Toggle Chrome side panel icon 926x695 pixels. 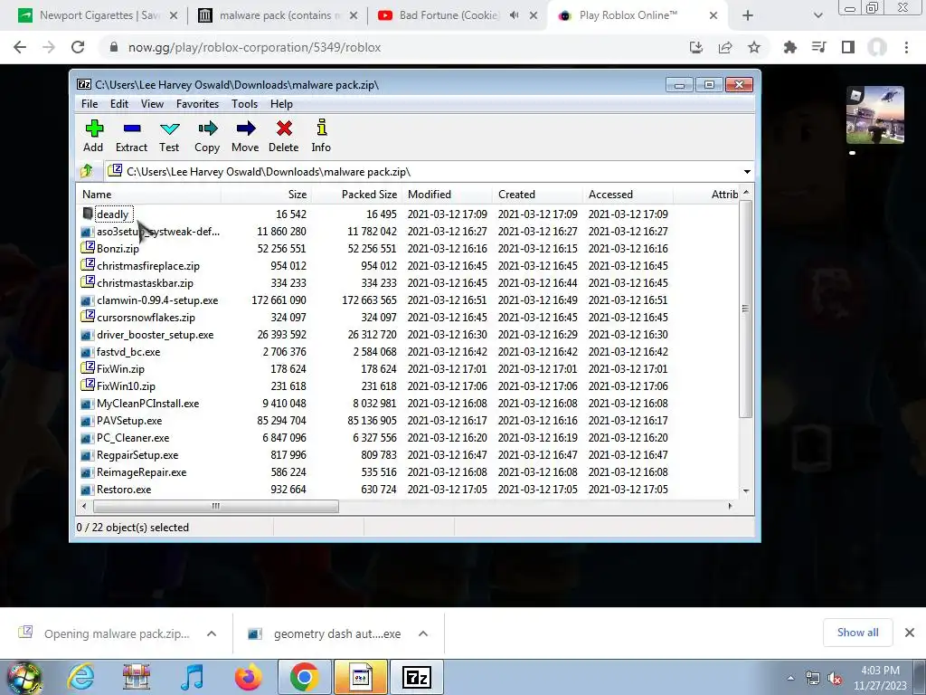click(x=848, y=47)
